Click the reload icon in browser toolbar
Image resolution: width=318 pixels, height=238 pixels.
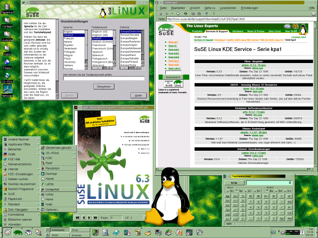185,14
